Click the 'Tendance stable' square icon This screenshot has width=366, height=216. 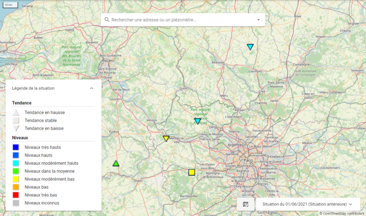[x=16, y=121]
